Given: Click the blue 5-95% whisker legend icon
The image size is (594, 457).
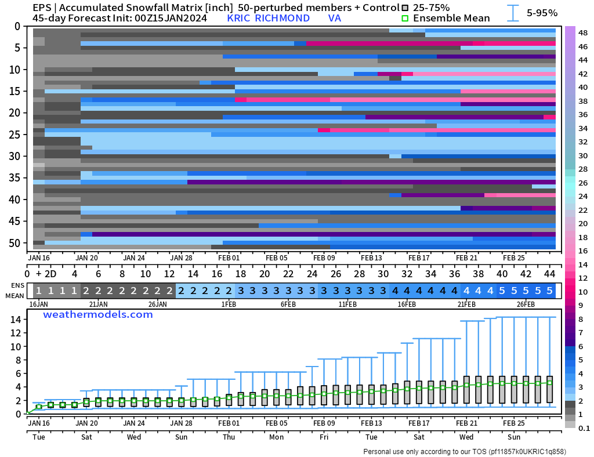Looking at the screenshot, I should click(513, 13).
